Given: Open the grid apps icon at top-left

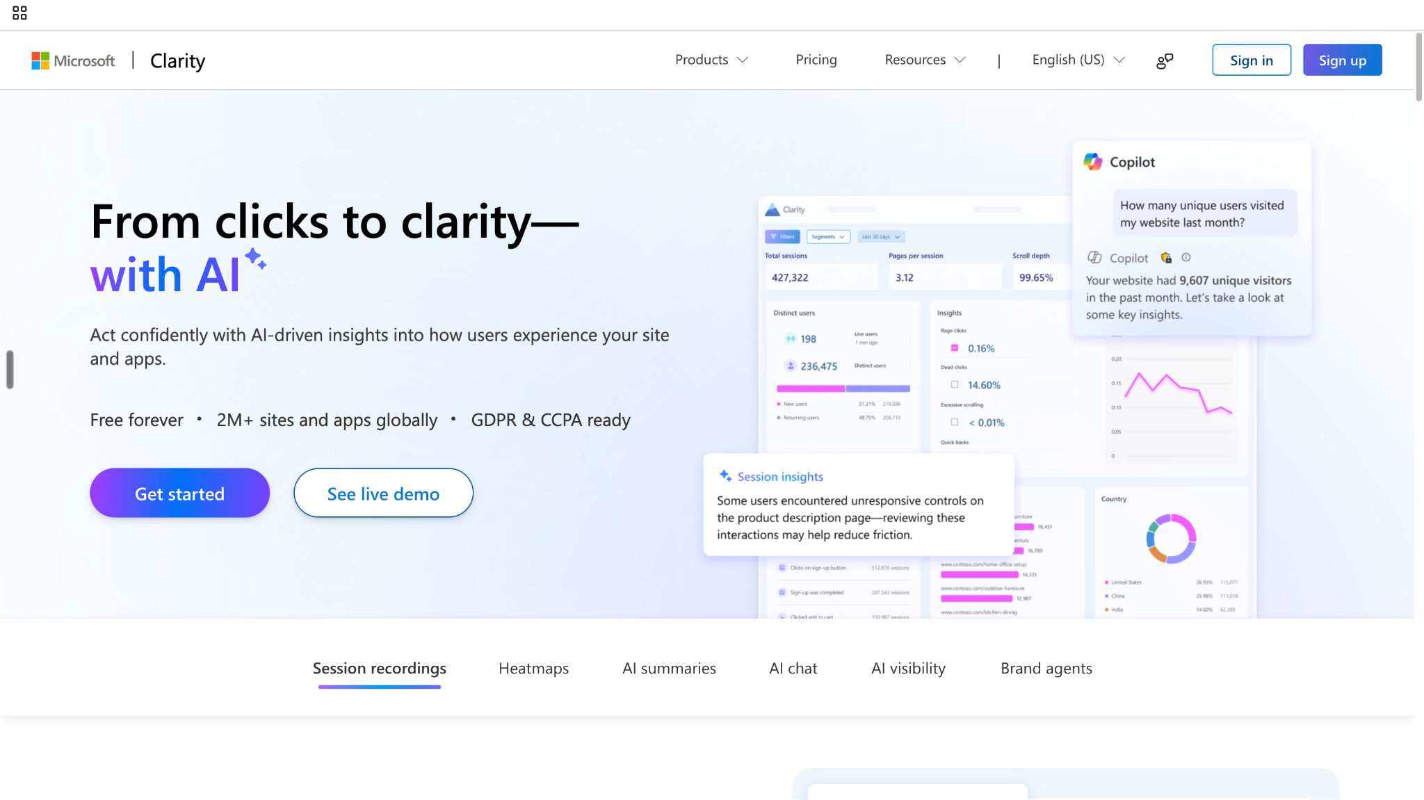Looking at the screenshot, I should pos(19,13).
